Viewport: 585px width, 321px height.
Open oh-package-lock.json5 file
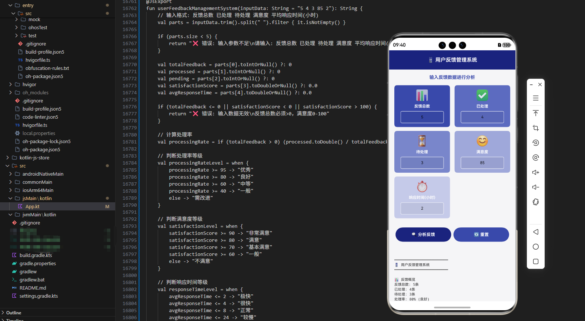(x=46, y=141)
